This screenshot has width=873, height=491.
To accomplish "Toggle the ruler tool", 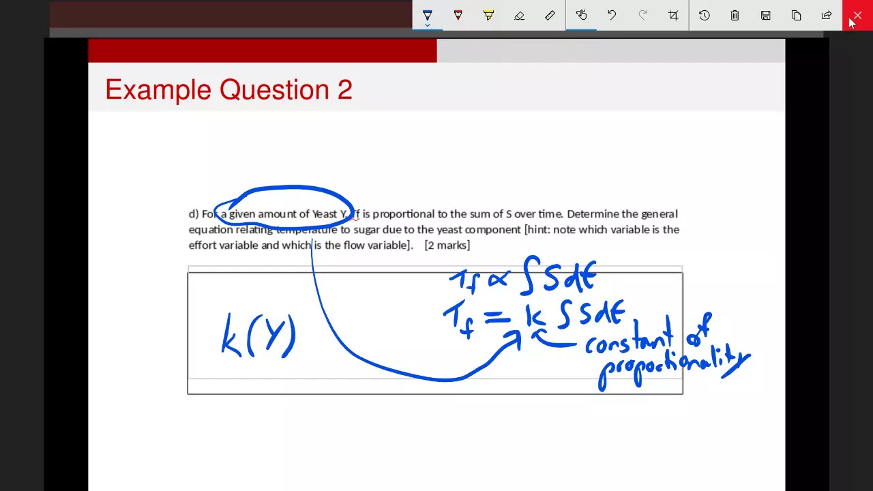I will pos(550,15).
